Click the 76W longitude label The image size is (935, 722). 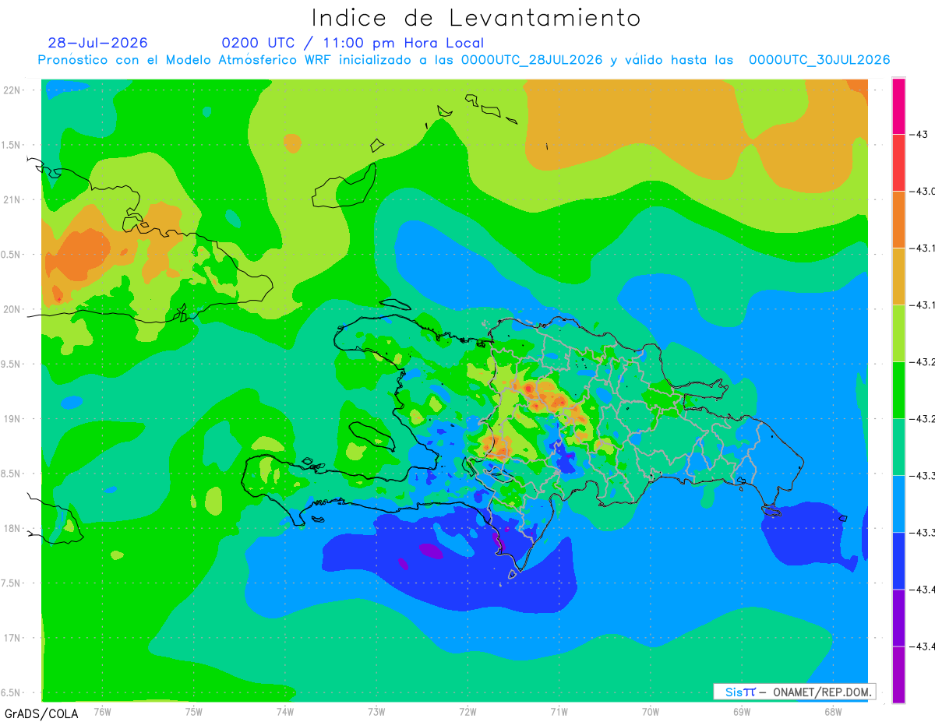point(102,712)
